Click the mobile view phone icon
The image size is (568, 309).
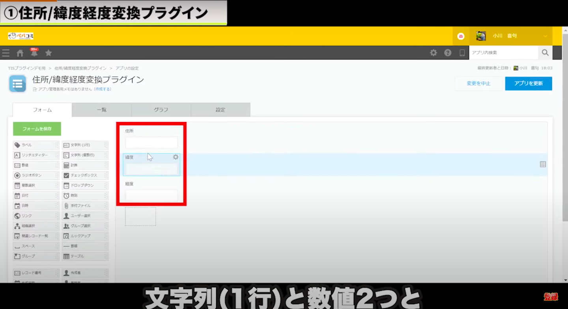[462, 53]
